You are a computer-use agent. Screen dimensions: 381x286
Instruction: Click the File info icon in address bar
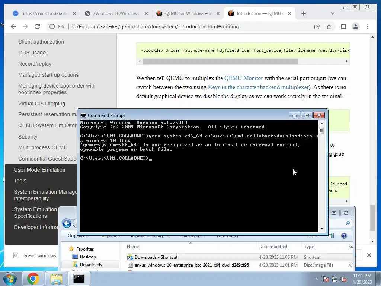[52, 26]
